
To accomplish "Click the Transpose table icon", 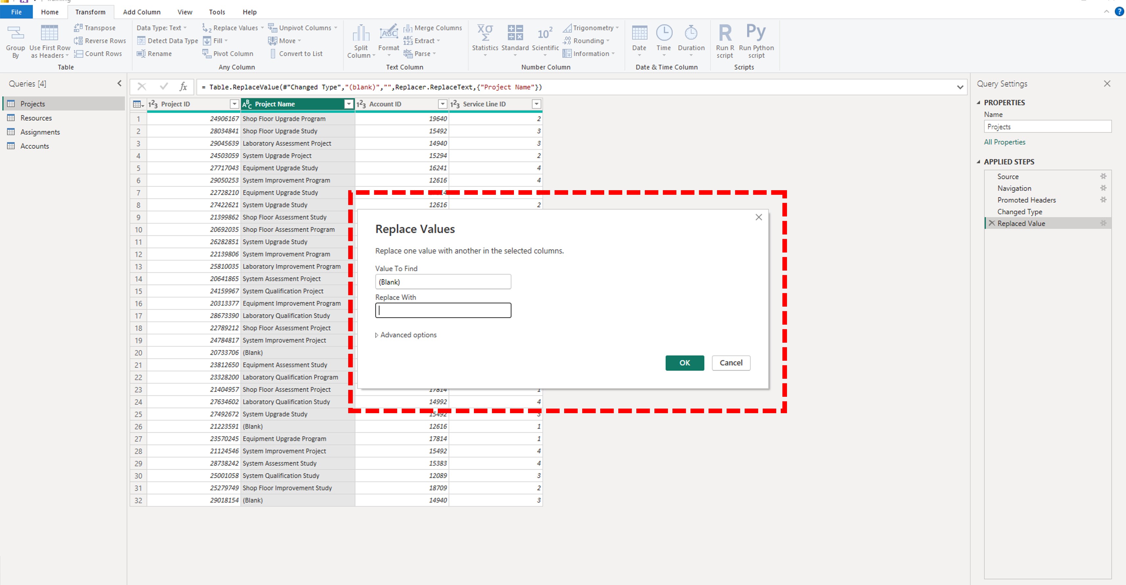I will coord(78,28).
